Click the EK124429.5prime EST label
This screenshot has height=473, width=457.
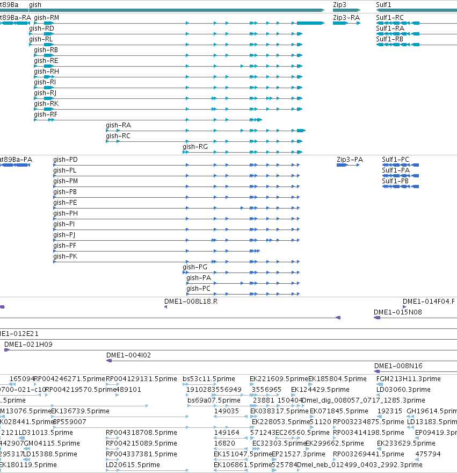(320, 390)
